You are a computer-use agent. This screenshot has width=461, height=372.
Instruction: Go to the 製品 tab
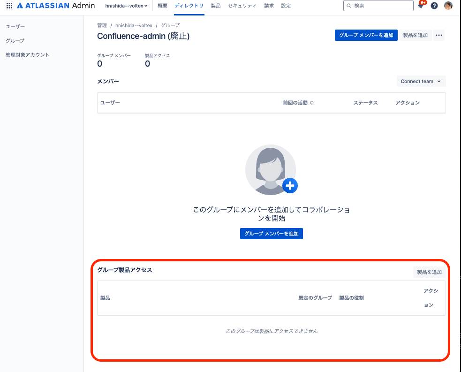pos(216,6)
